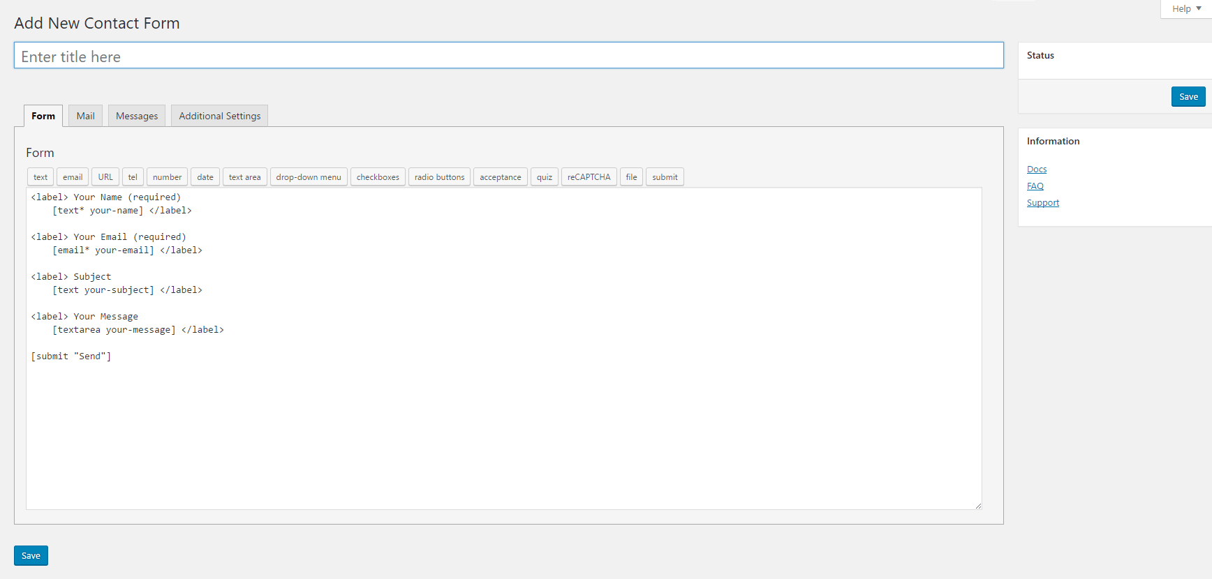This screenshot has width=1212, height=579.
Task: Click Save button in Status panel
Action: tap(1188, 97)
